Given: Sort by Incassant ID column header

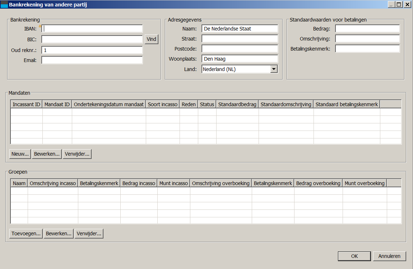Looking at the screenshot, I should 27,104.
